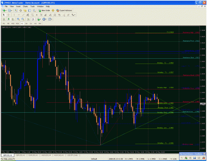Open MetaEditor with the yellow diamond icon
Image resolution: width=207 pixels, height=161 pixels.
point(53,10)
